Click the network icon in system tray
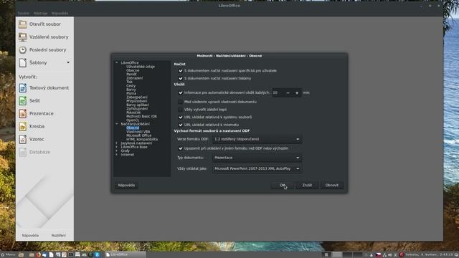The height and width of the screenshot is (258, 459). 384,255
